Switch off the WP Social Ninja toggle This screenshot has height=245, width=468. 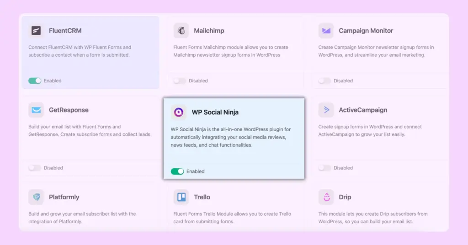(x=177, y=171)
